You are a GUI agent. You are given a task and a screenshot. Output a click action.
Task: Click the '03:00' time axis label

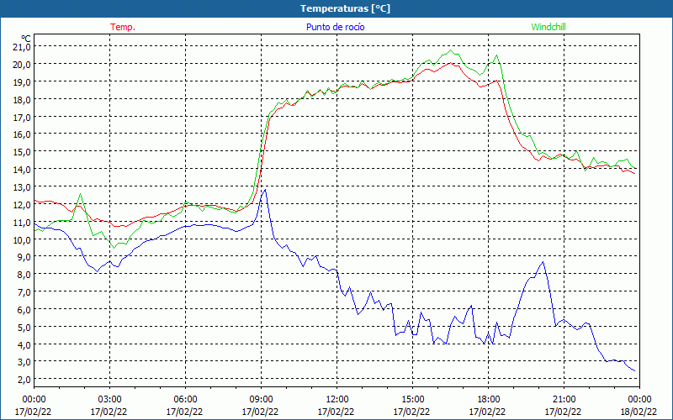tap(109, 400)
